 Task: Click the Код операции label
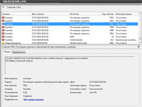click(x=11, y=96)
